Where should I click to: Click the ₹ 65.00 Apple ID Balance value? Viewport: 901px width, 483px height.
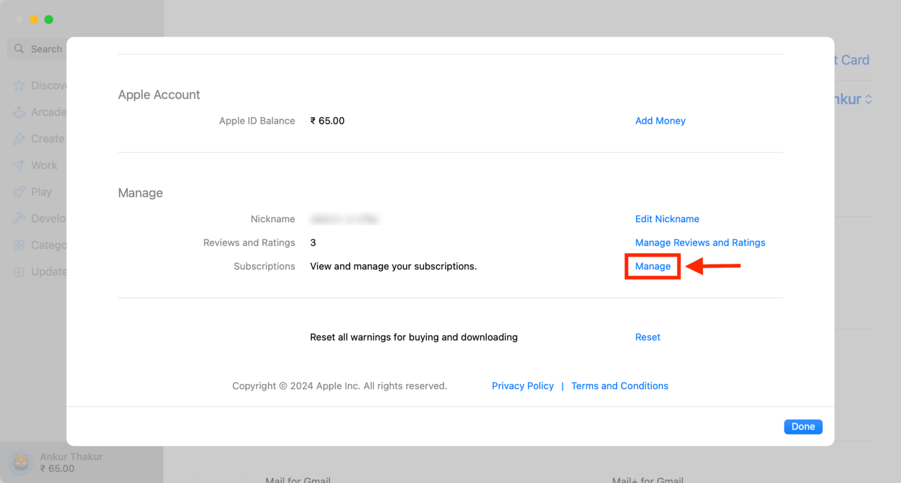coord(327,121)
